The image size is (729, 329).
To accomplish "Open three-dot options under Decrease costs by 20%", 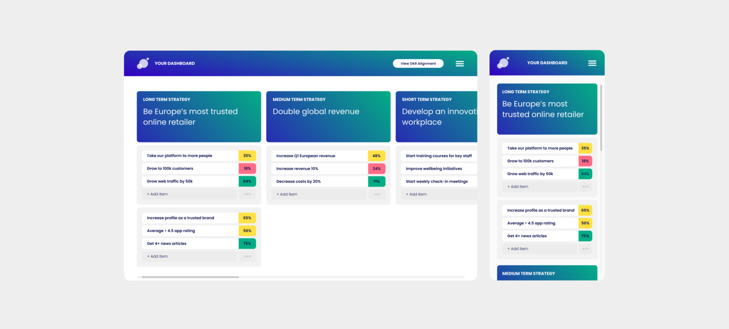I will (377, 194).
